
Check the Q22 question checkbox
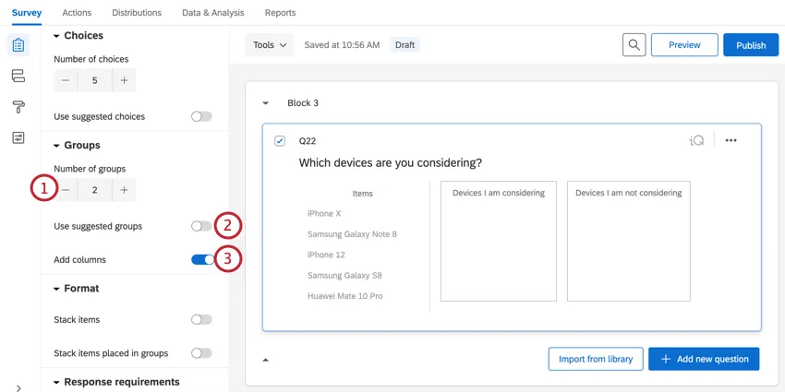tap(280, 141)
